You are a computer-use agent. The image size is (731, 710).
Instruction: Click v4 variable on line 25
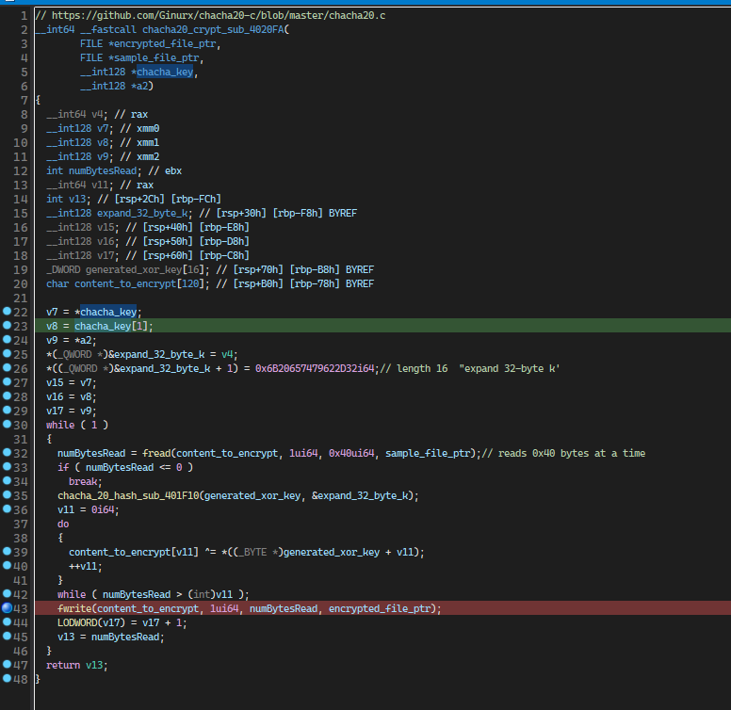tap(227, 355)
